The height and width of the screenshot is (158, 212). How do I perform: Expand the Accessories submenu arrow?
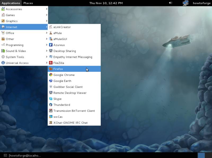tap(47, 9)
